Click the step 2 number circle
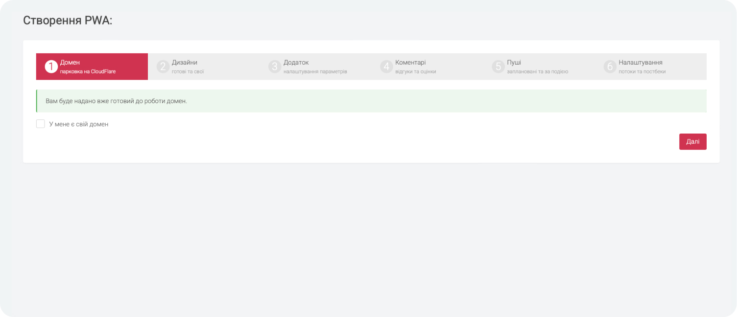Viewport: 737px width, 317px height. click(x=163, y=67)
